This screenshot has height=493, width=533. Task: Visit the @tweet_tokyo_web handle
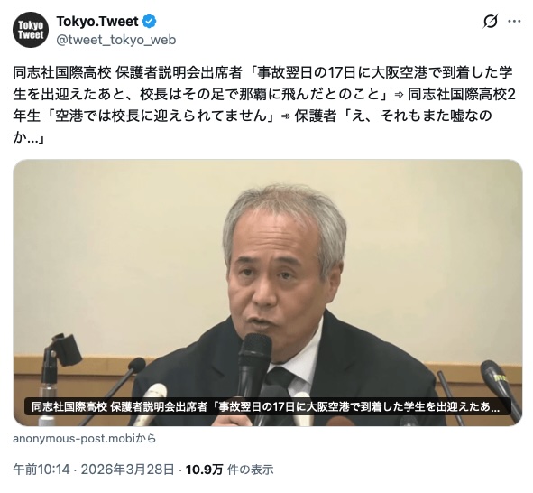point(116,40)
